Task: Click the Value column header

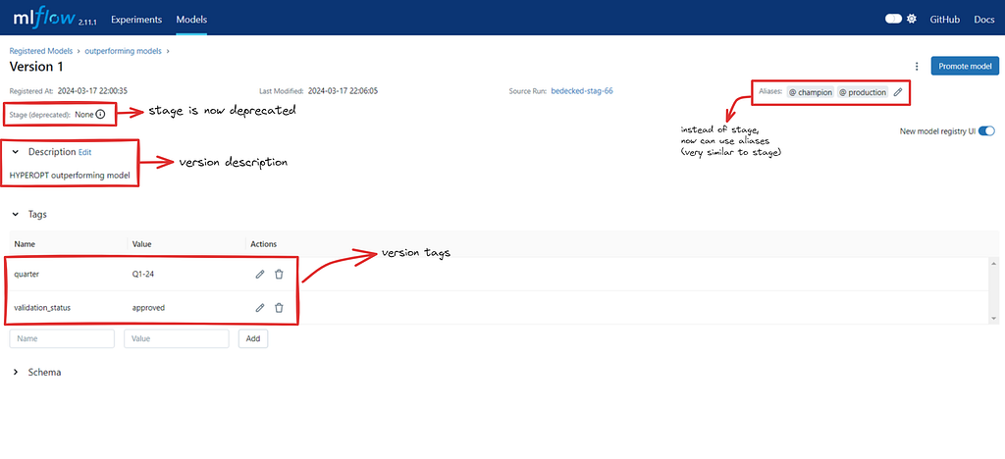Action: pos(141,244)
